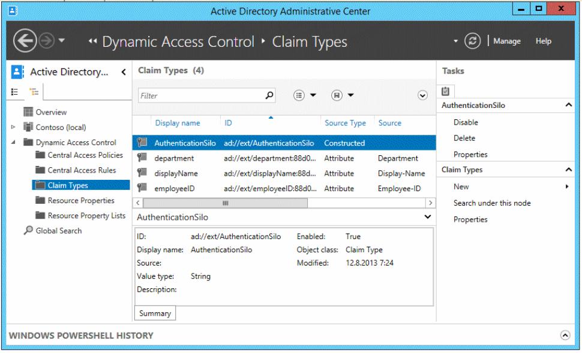
Task: Open Resource Property Lists folder
Action: 86,216
